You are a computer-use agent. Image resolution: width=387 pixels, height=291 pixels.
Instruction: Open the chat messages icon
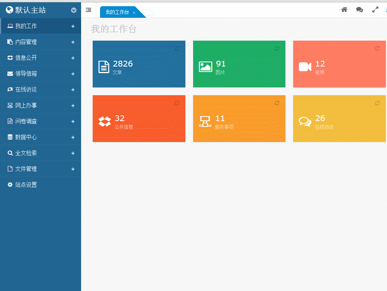360,10
